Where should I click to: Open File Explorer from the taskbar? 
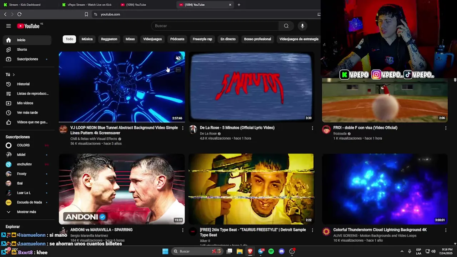click(240, 251)
